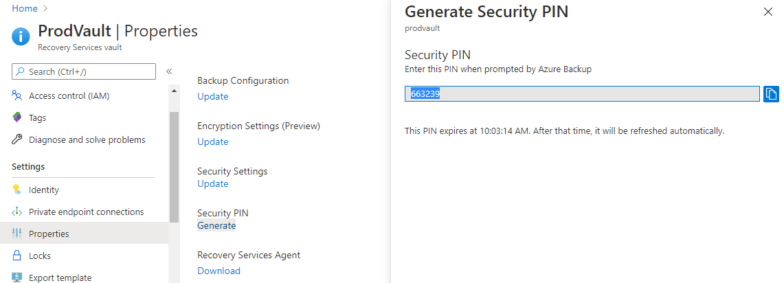Update the Backup Configuration
Viewport: 784px width, 283px height.
212,96
